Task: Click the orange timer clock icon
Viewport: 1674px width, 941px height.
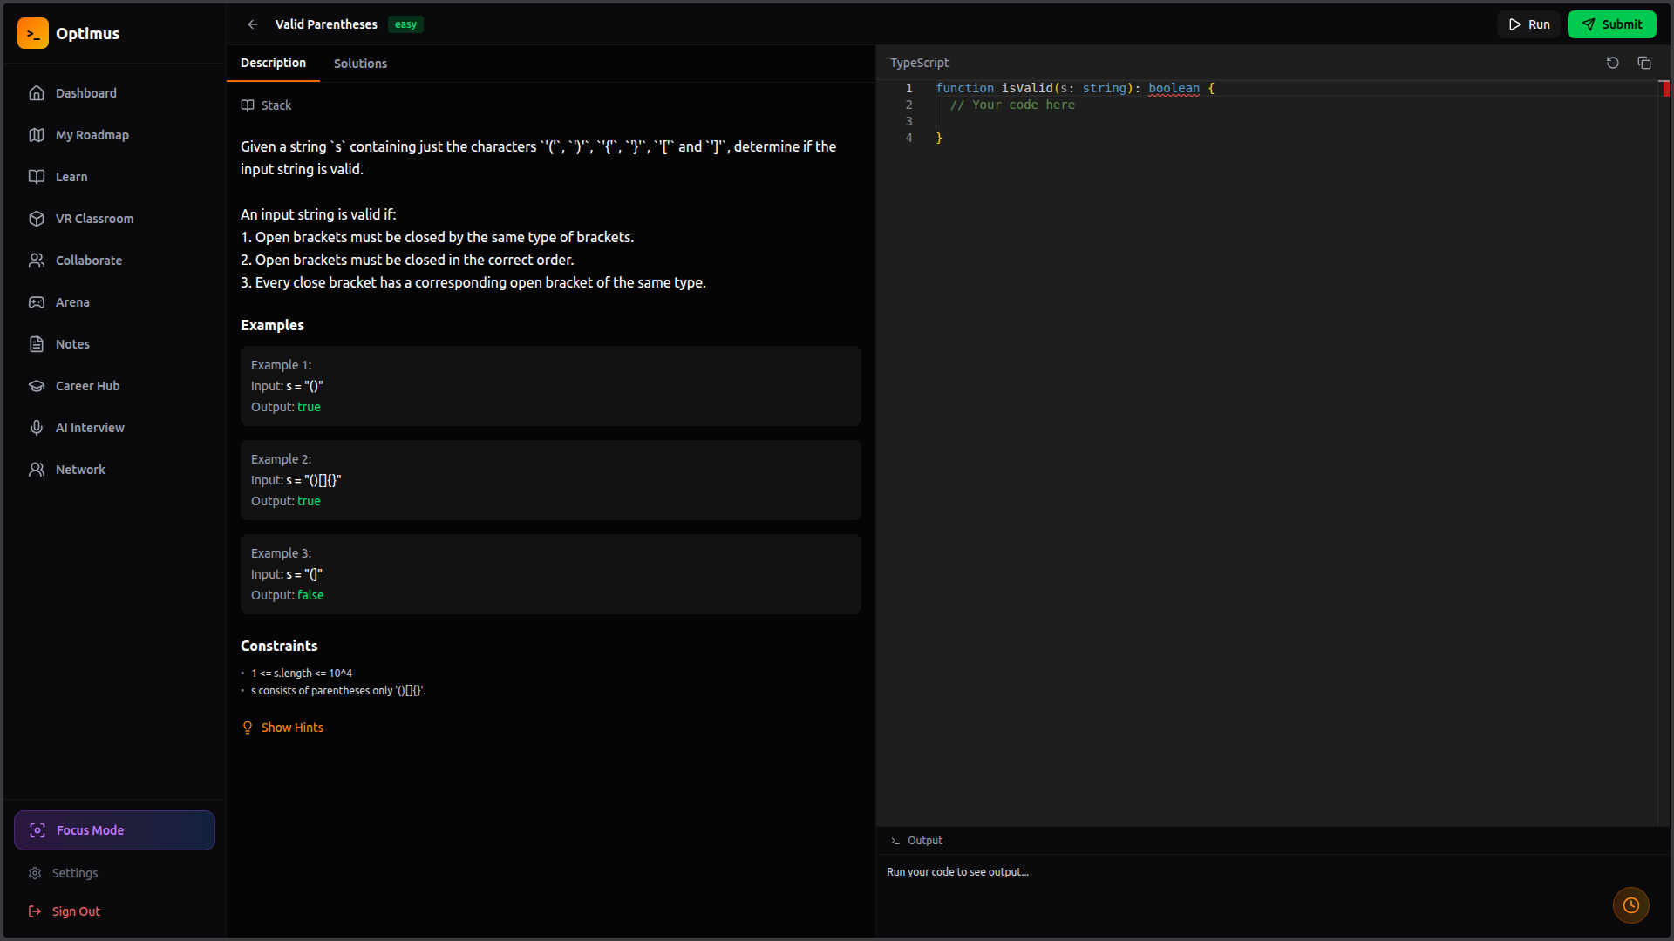Action: coord(1630,905)
